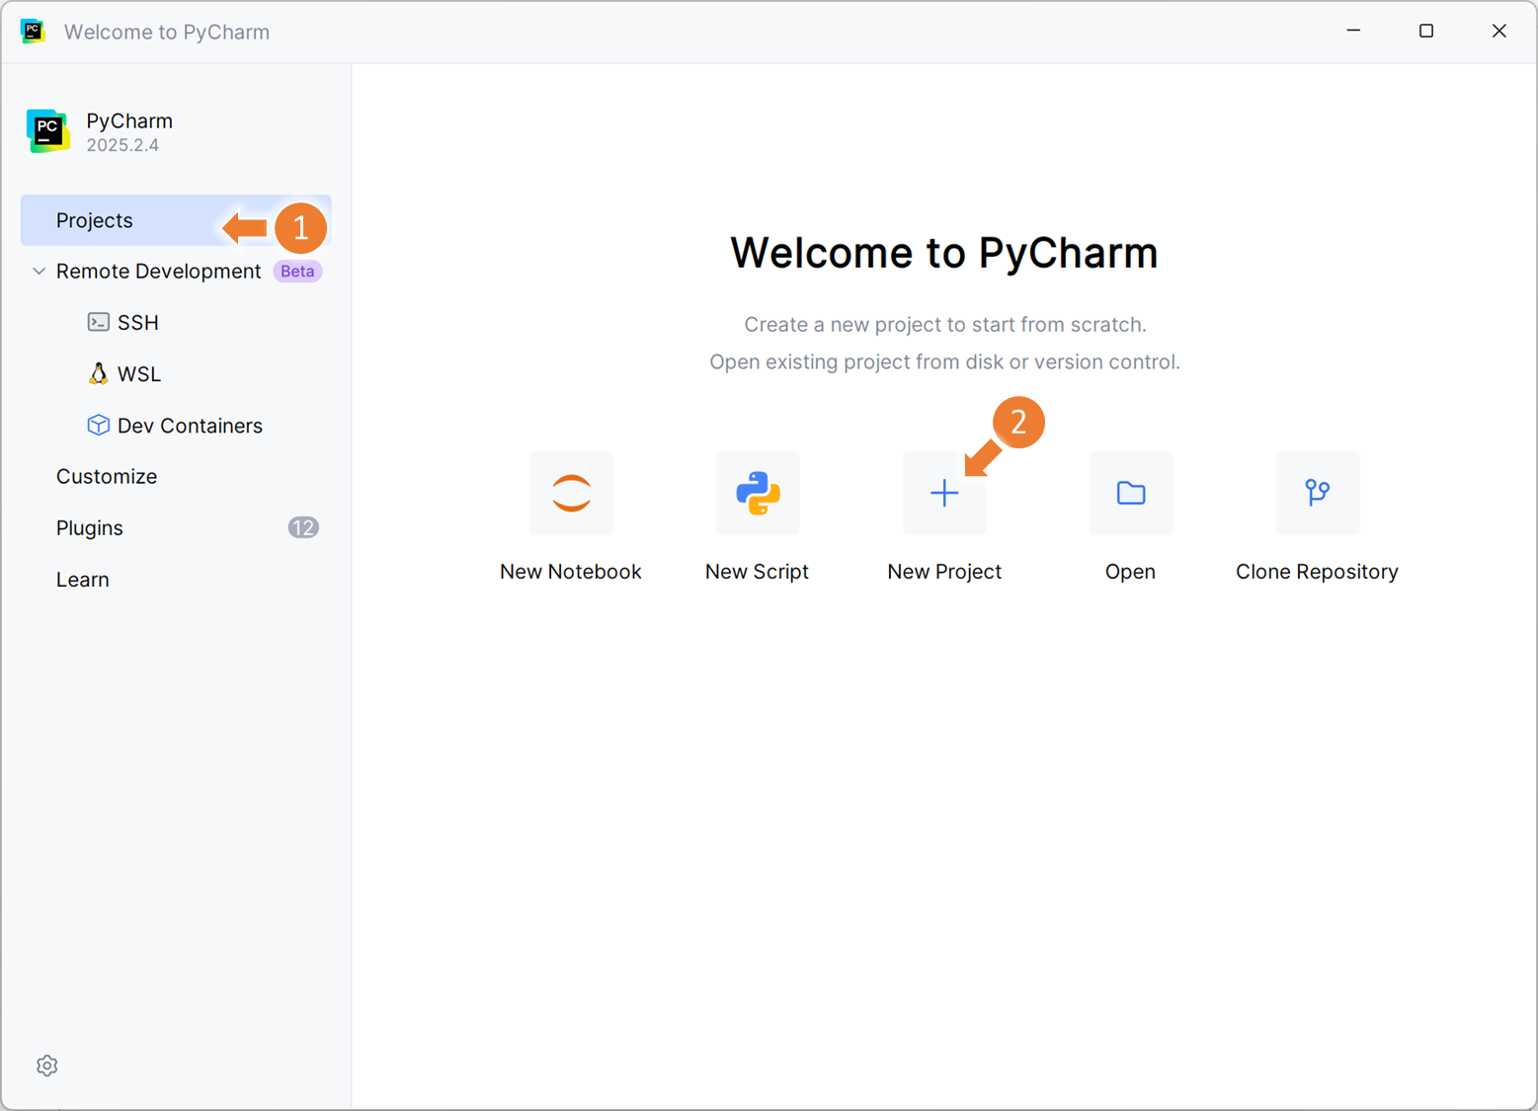Click the Open folder icon
The height and width of the screenshot is (1111, 1538).
pos(1131,493)
